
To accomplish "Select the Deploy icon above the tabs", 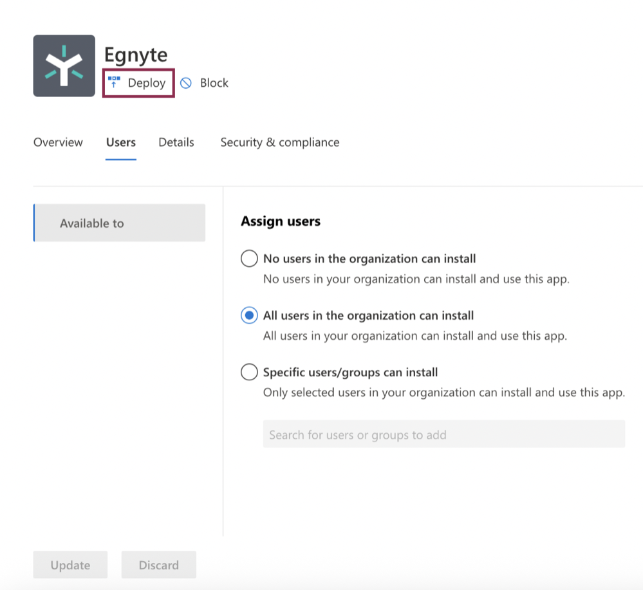I will click(115, 82).
